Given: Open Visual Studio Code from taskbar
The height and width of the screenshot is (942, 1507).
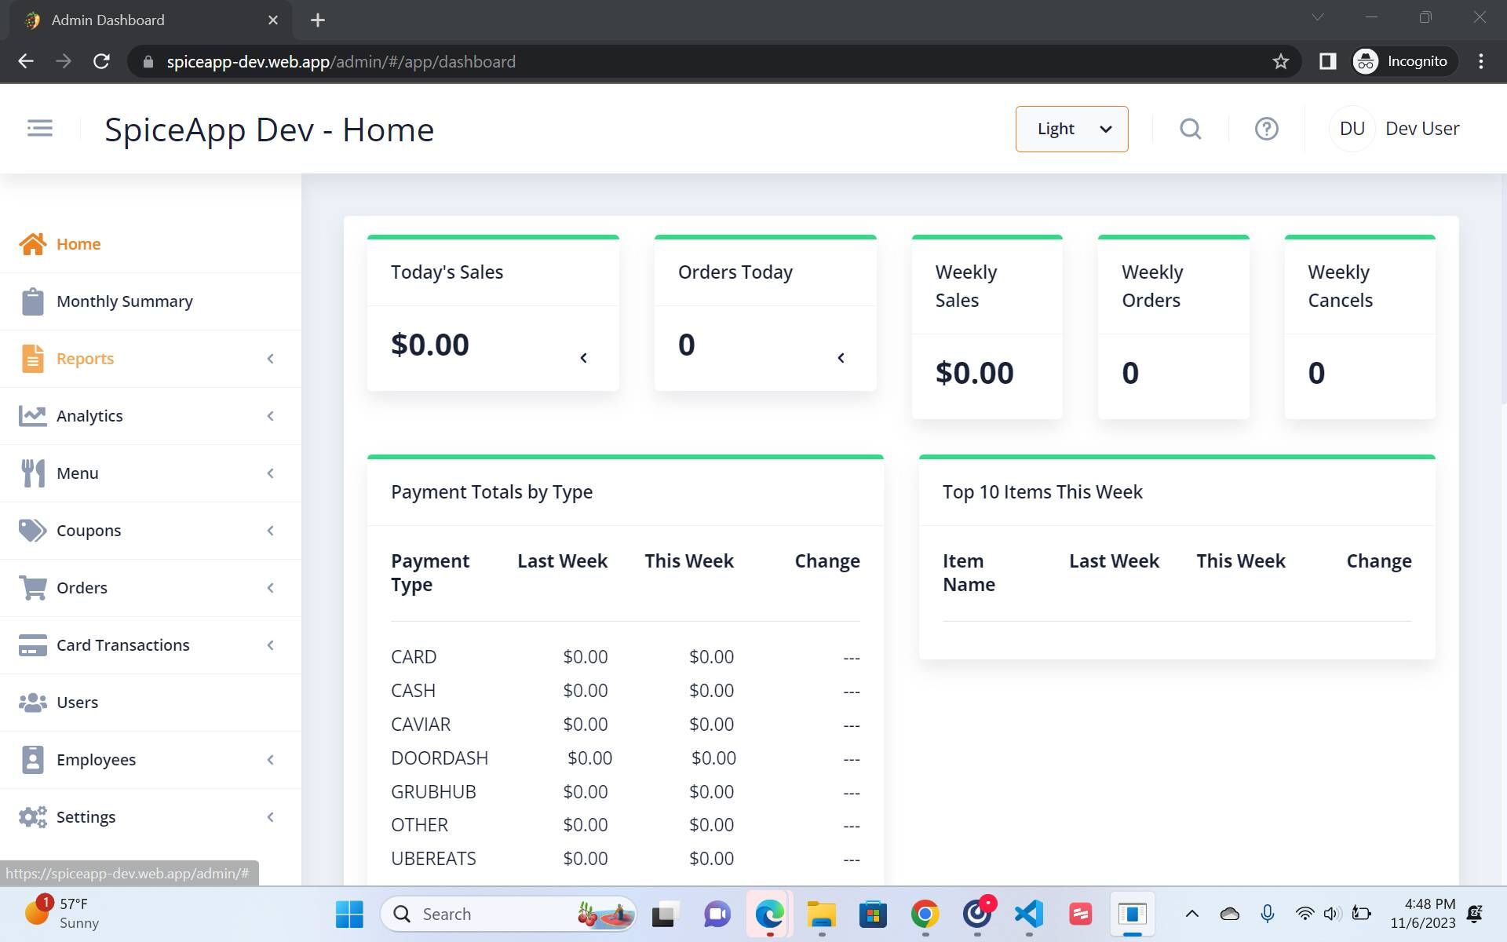Looking at the screenshot, I should coord(1028,914).
